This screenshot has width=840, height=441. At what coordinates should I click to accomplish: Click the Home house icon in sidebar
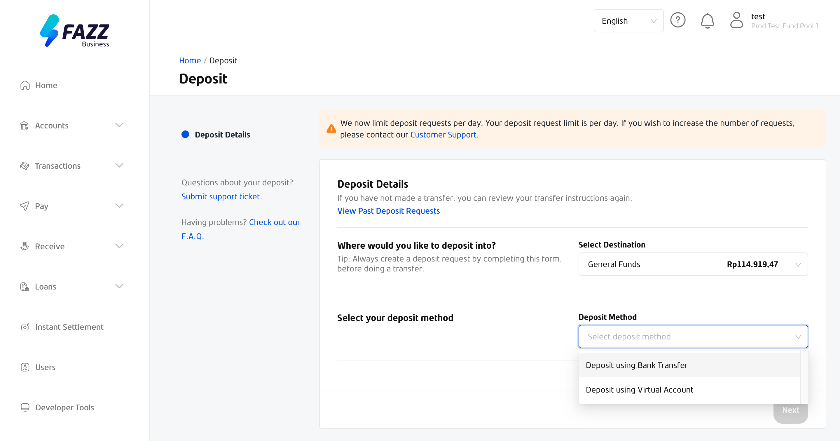tap(25, 86)
